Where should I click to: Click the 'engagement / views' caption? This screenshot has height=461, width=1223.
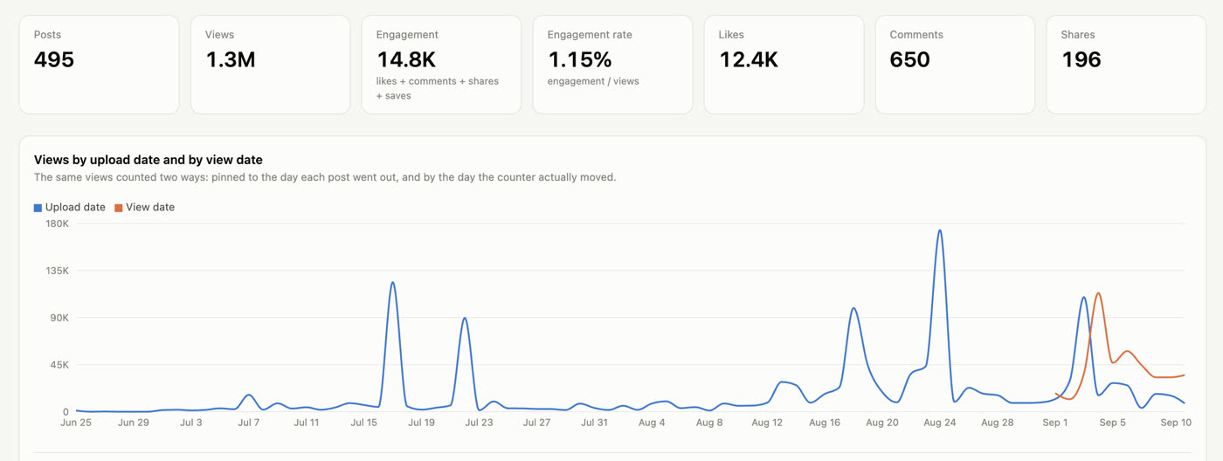coord(593,81)
